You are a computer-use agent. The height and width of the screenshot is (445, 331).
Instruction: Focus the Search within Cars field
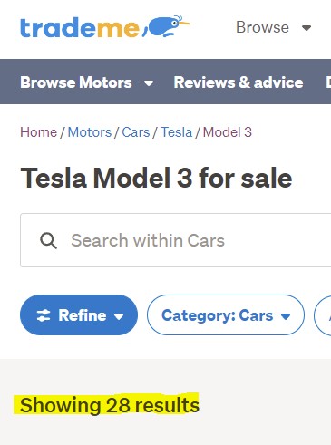[x=176, y=240]
